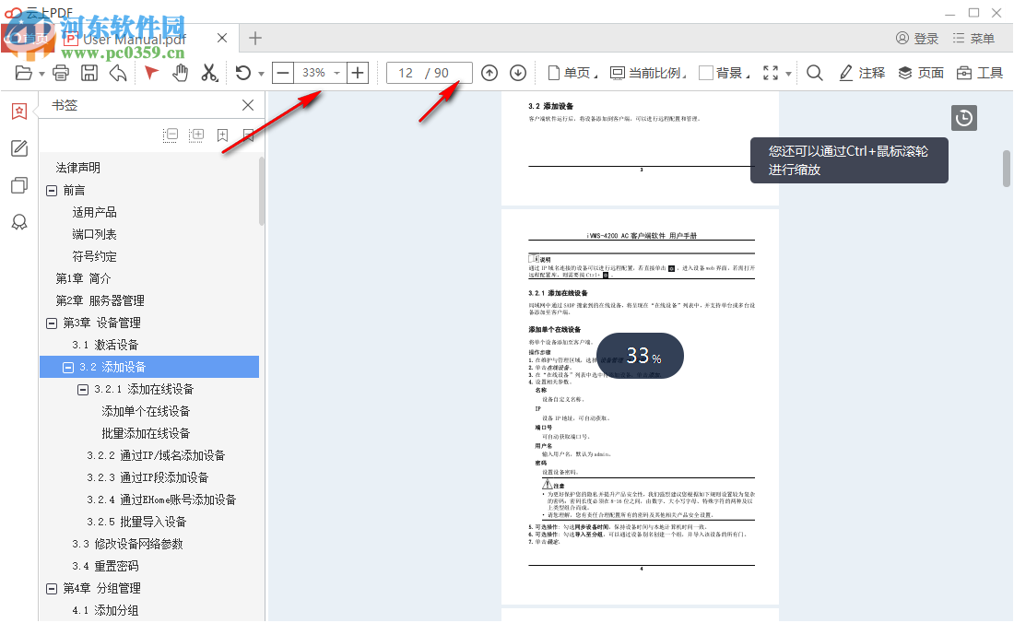Screen dimensions: 1014x623
Task: Open the 33% zoom level dropdown
Action: [x=337, y=72]
